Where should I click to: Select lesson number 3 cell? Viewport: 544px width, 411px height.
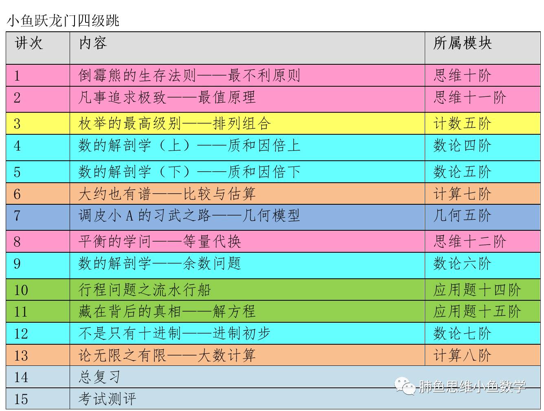[x=38, y=123]
